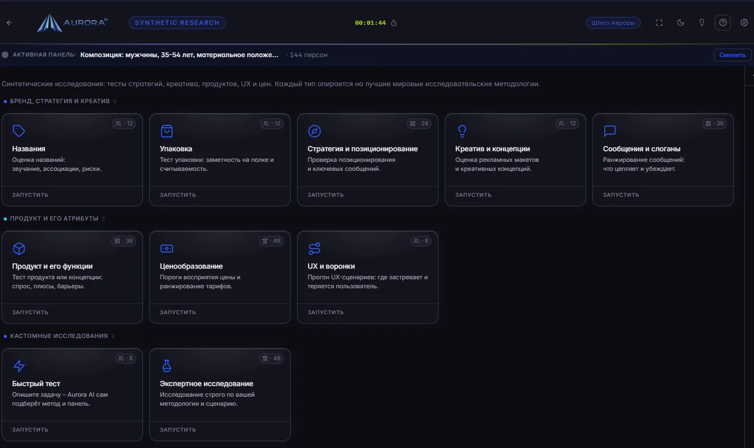Click the 00:01:44 timer value
The width and height of the screenshot is (754, 448).
370,23
